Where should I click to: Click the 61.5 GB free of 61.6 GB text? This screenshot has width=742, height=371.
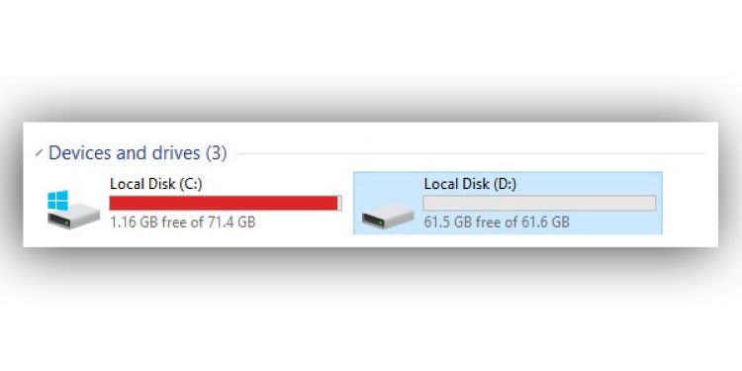[x=497, y=222]
